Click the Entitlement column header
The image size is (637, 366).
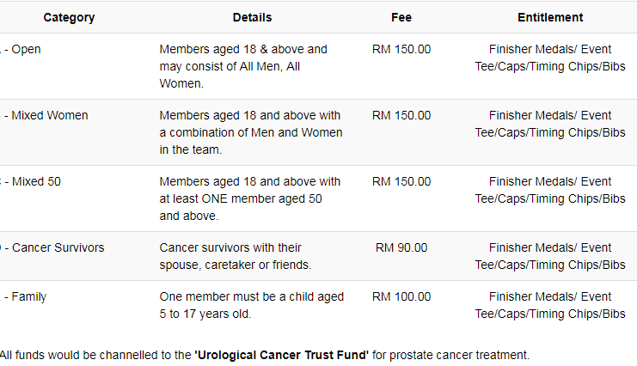(550, 17)
